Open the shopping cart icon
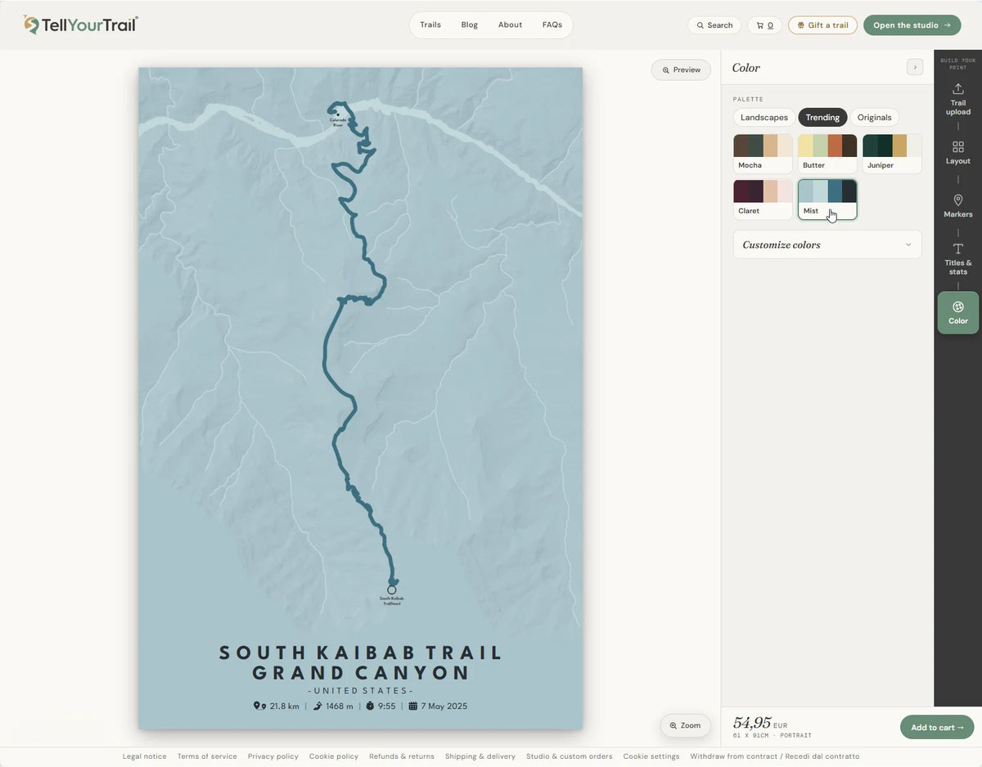 pos(765,25)
